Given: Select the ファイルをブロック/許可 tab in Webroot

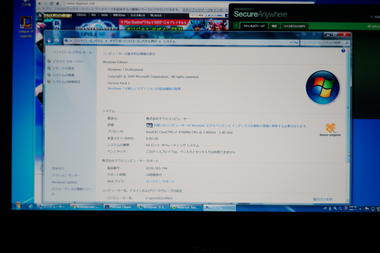Looking at the screenshot, I should pyautogui.click(x=294, y=26).
